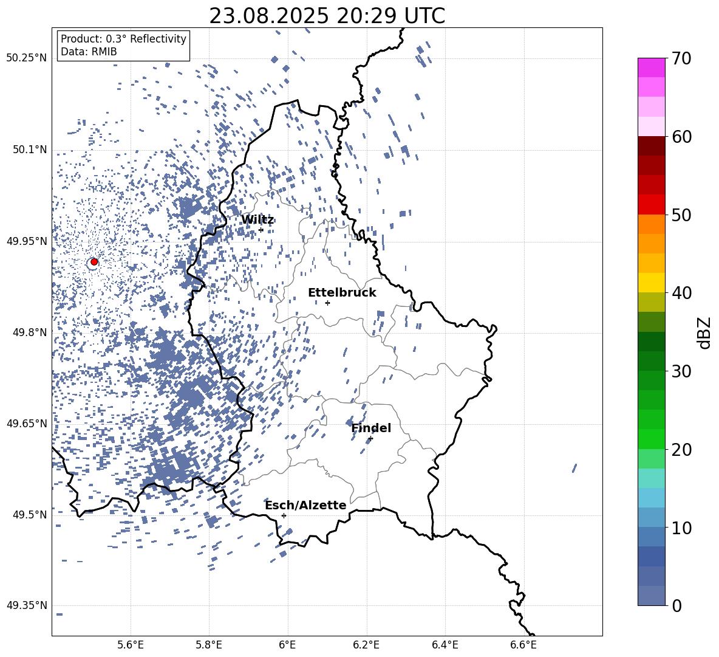
Task: Click the Esch/Alzette city label
Action: 305,505
